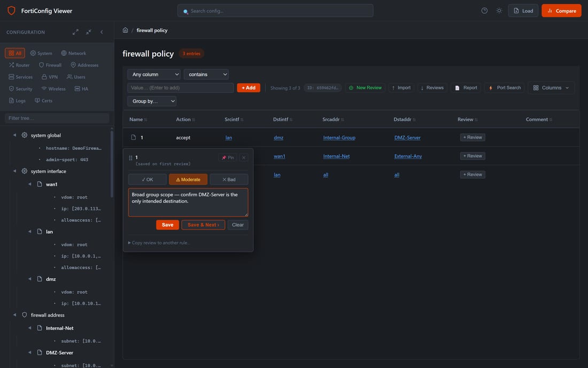Image resolution: width=588 pixels, height=368 pixels.
Task: Open the External-Any destination link
Action: pyautogui.click(x=408, y=156)
